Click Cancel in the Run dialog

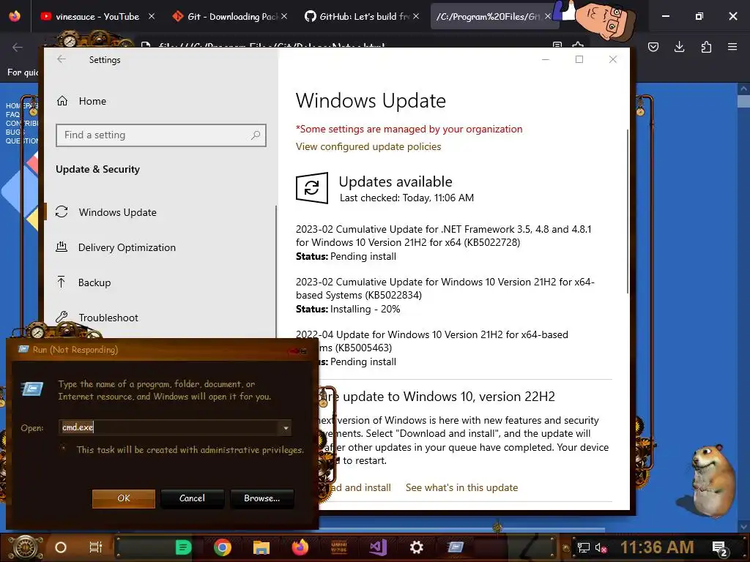(x=193, y=498)
